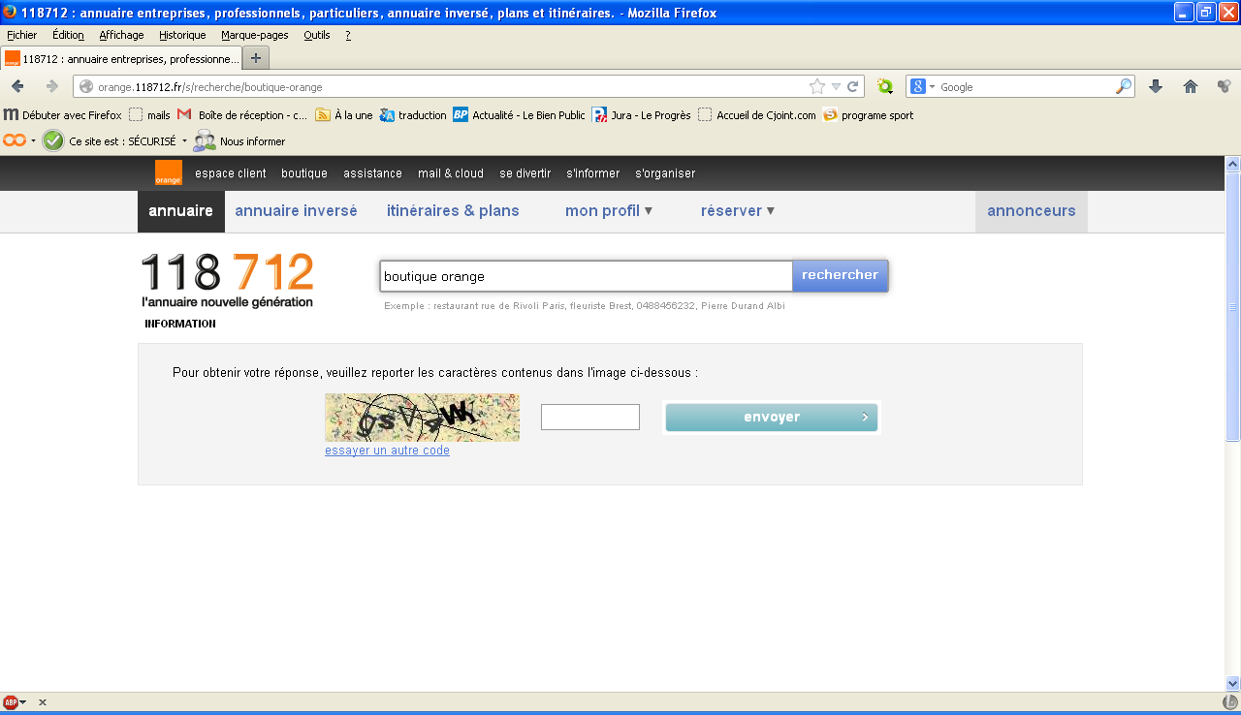The height and width of the screenshot is (715, 1241).
Task: Click the essayer un autre code link
Action: 387,451
